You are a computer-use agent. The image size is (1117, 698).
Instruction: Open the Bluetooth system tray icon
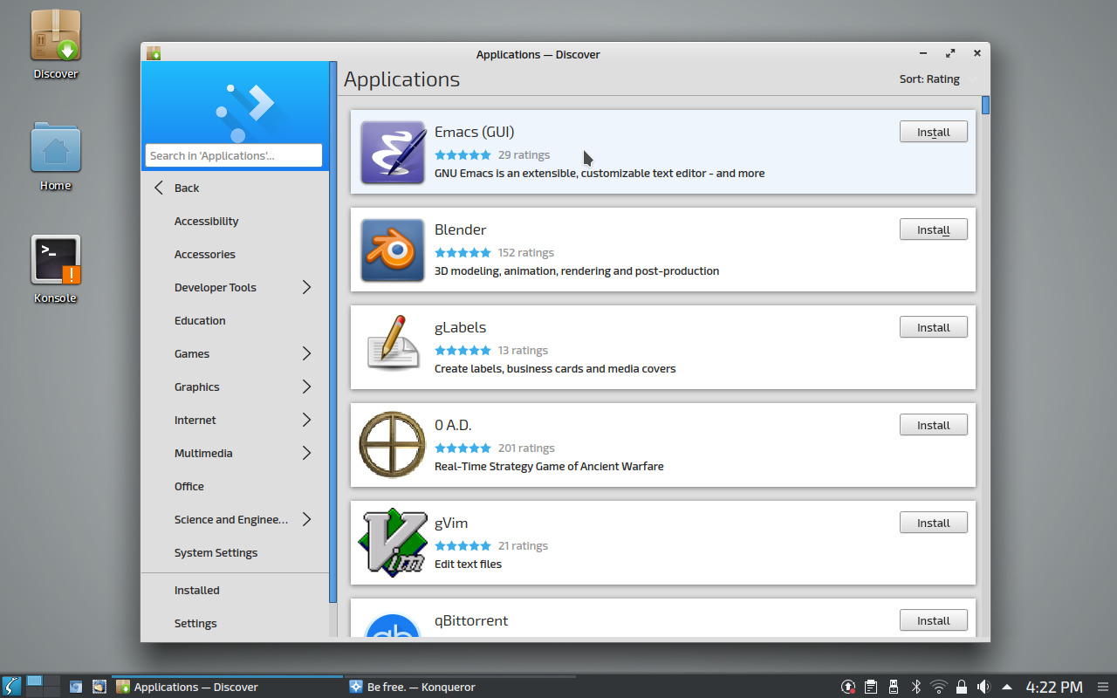[x=916, y=687]
